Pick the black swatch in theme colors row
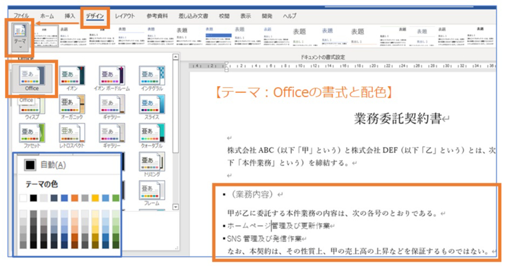The image size is (506, 266). pos(34,198)
